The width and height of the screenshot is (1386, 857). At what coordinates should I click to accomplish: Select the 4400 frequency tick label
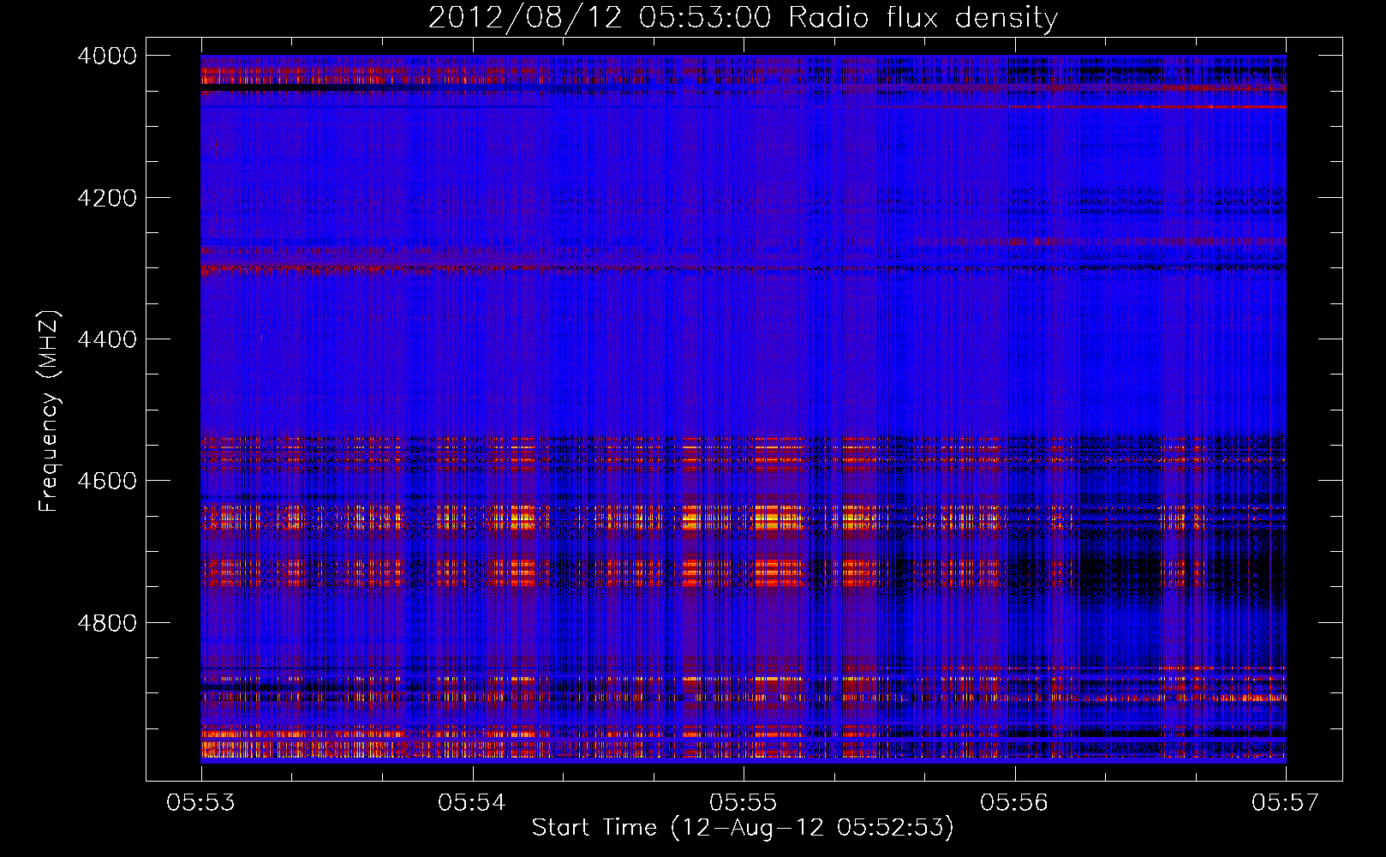(107, 339)
